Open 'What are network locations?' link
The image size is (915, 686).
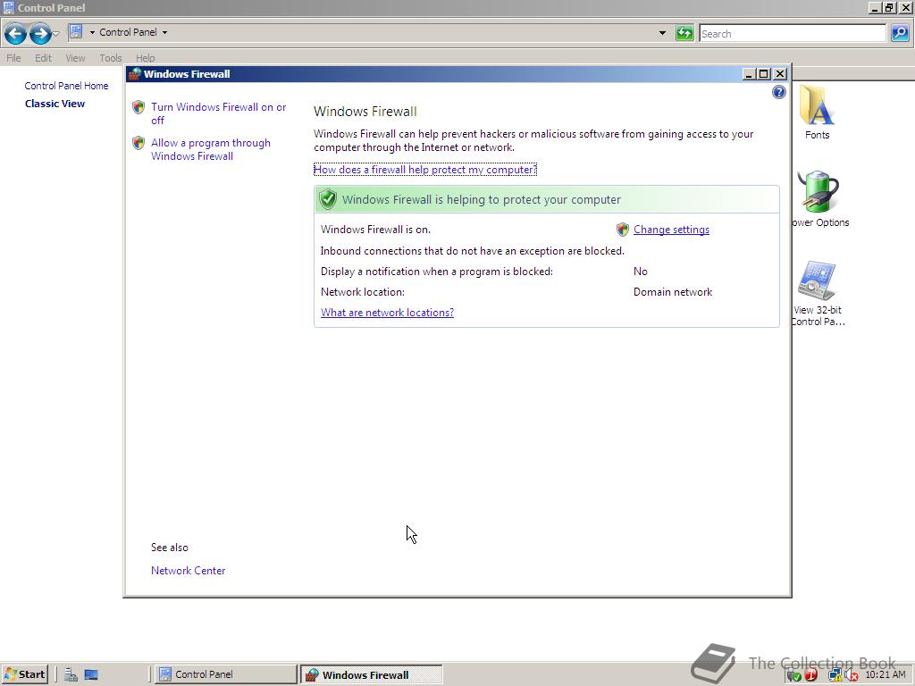pyautogui.click(x=388, y=313)
